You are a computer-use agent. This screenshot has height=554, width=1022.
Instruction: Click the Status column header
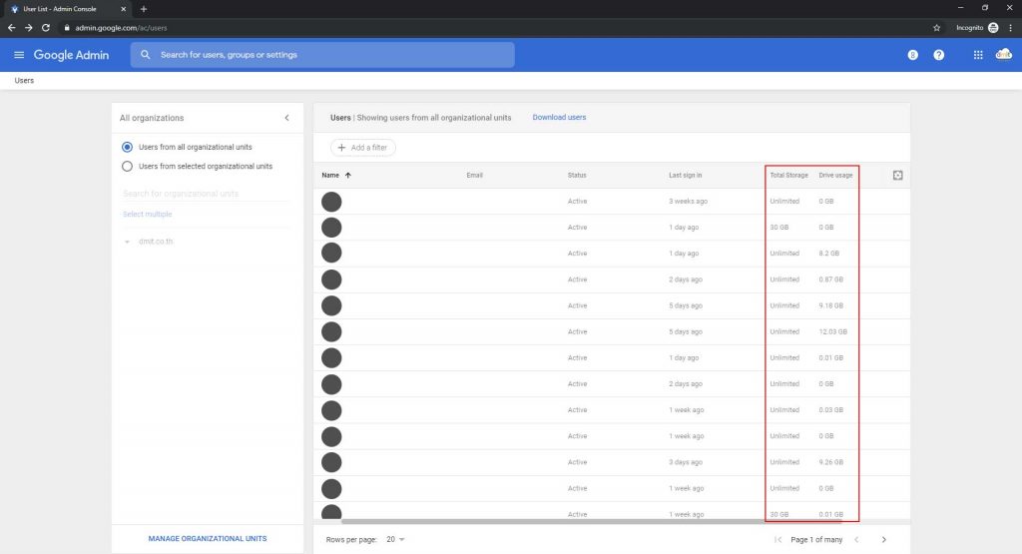[x=577, y=176]
